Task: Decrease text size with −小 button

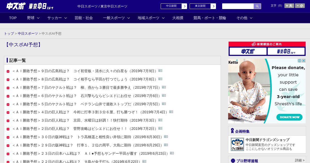Action: [x=300, y=6]
